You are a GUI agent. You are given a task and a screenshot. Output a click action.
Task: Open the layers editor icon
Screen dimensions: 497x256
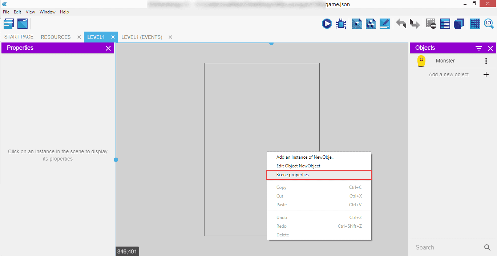pos(459,24)
